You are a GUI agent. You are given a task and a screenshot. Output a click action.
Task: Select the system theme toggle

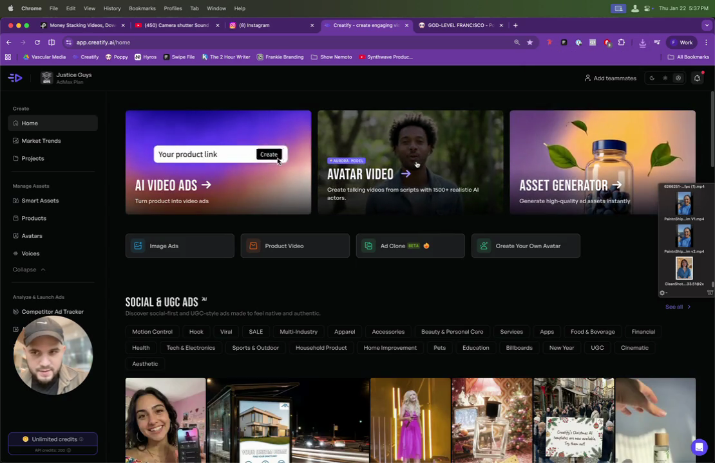pyautogui.click(x=678, y=78)
